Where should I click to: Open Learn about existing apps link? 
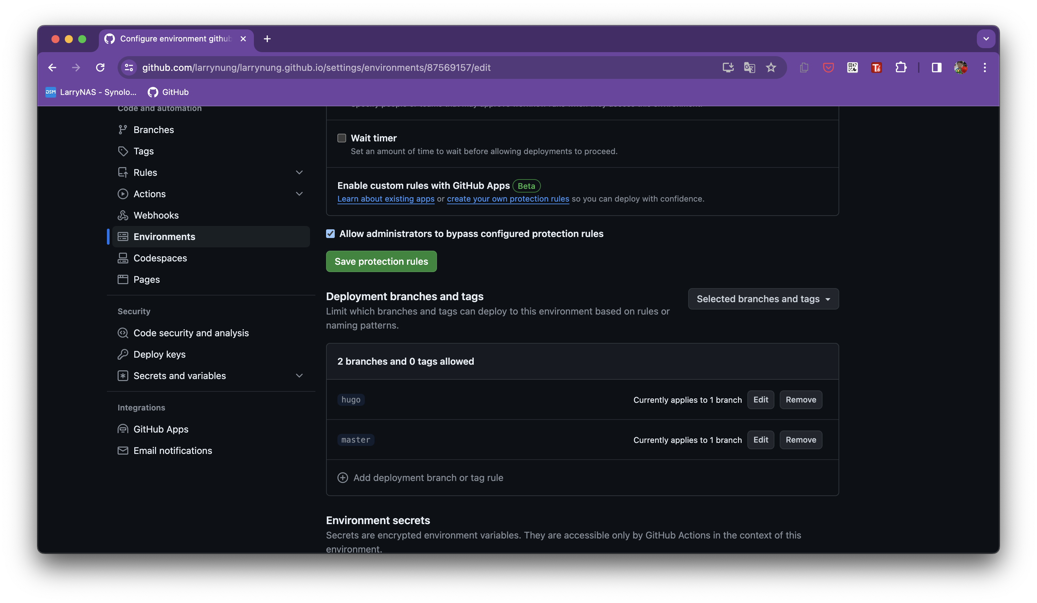point(386,199)
